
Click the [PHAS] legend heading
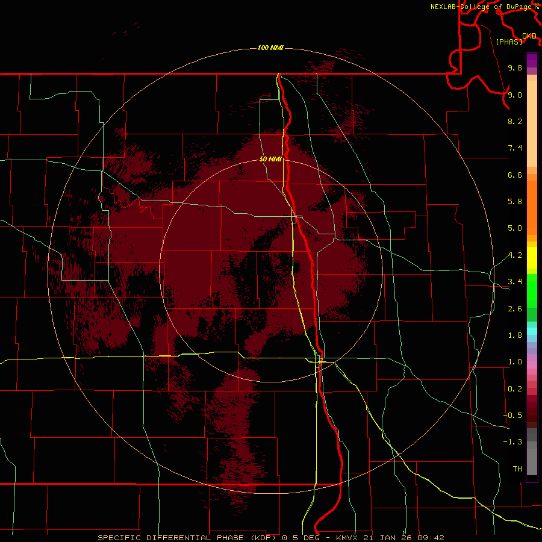(x=509, y=42)
